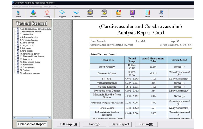Select Human toxin record

(x=27, y=65)
